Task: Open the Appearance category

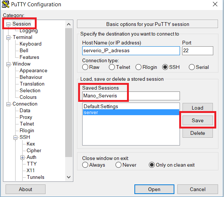Action: click(x=33, y=71)
